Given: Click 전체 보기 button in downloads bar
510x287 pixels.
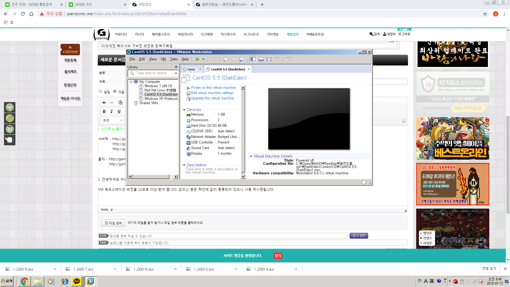Looking at the screenshot, I should coord(489,269).
